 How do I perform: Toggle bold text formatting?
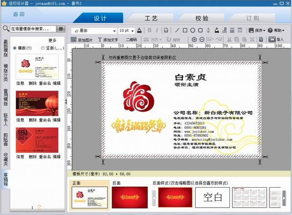pos(149,30)
